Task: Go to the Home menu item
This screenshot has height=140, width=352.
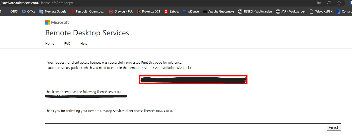Action: 50,43
